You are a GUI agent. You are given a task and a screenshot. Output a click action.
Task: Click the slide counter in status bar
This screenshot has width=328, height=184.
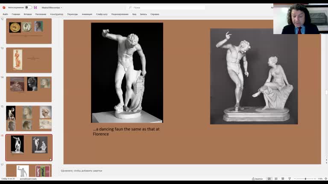pos(8,179)
